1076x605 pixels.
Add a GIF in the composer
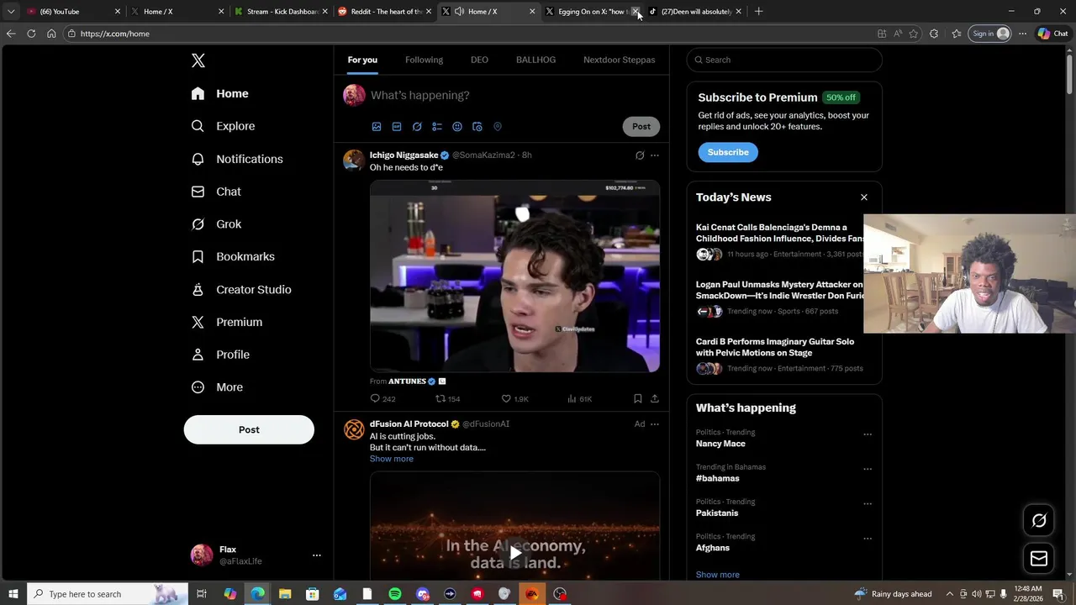pos(397,127)
